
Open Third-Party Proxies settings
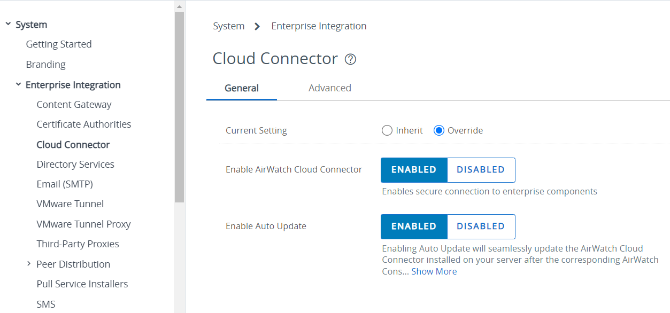[78, 244]
